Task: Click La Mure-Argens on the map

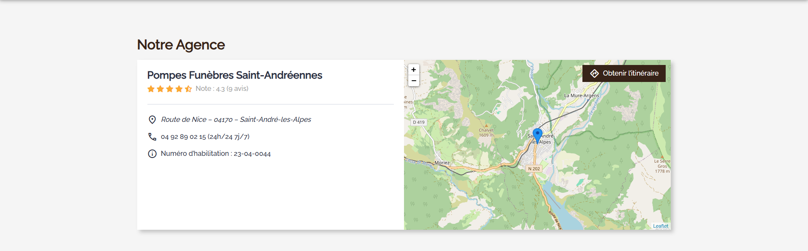Action: point(581,96)
